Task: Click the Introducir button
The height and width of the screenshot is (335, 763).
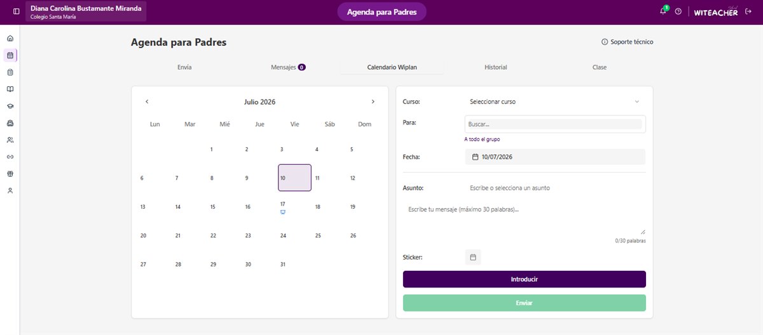Action: point(525,279)
